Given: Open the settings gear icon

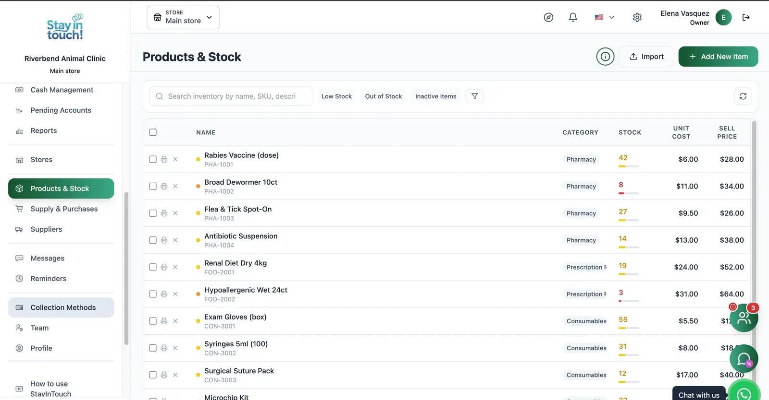Looking at the screenshot, I should click(637, 17).
